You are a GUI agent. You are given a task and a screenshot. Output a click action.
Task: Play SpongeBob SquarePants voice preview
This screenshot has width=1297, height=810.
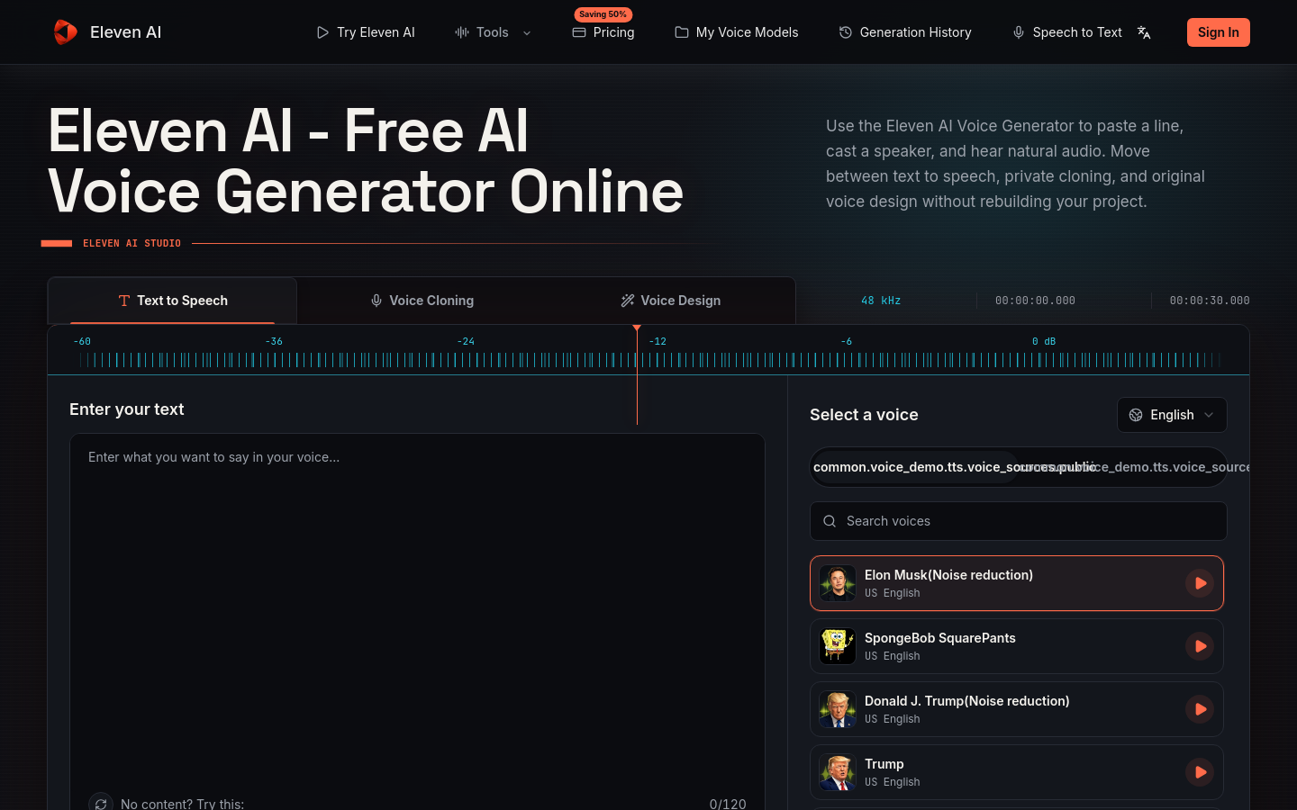[x=1200, y=646]
